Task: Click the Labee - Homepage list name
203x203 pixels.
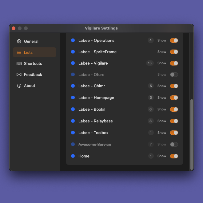Action: click(96, 98)
